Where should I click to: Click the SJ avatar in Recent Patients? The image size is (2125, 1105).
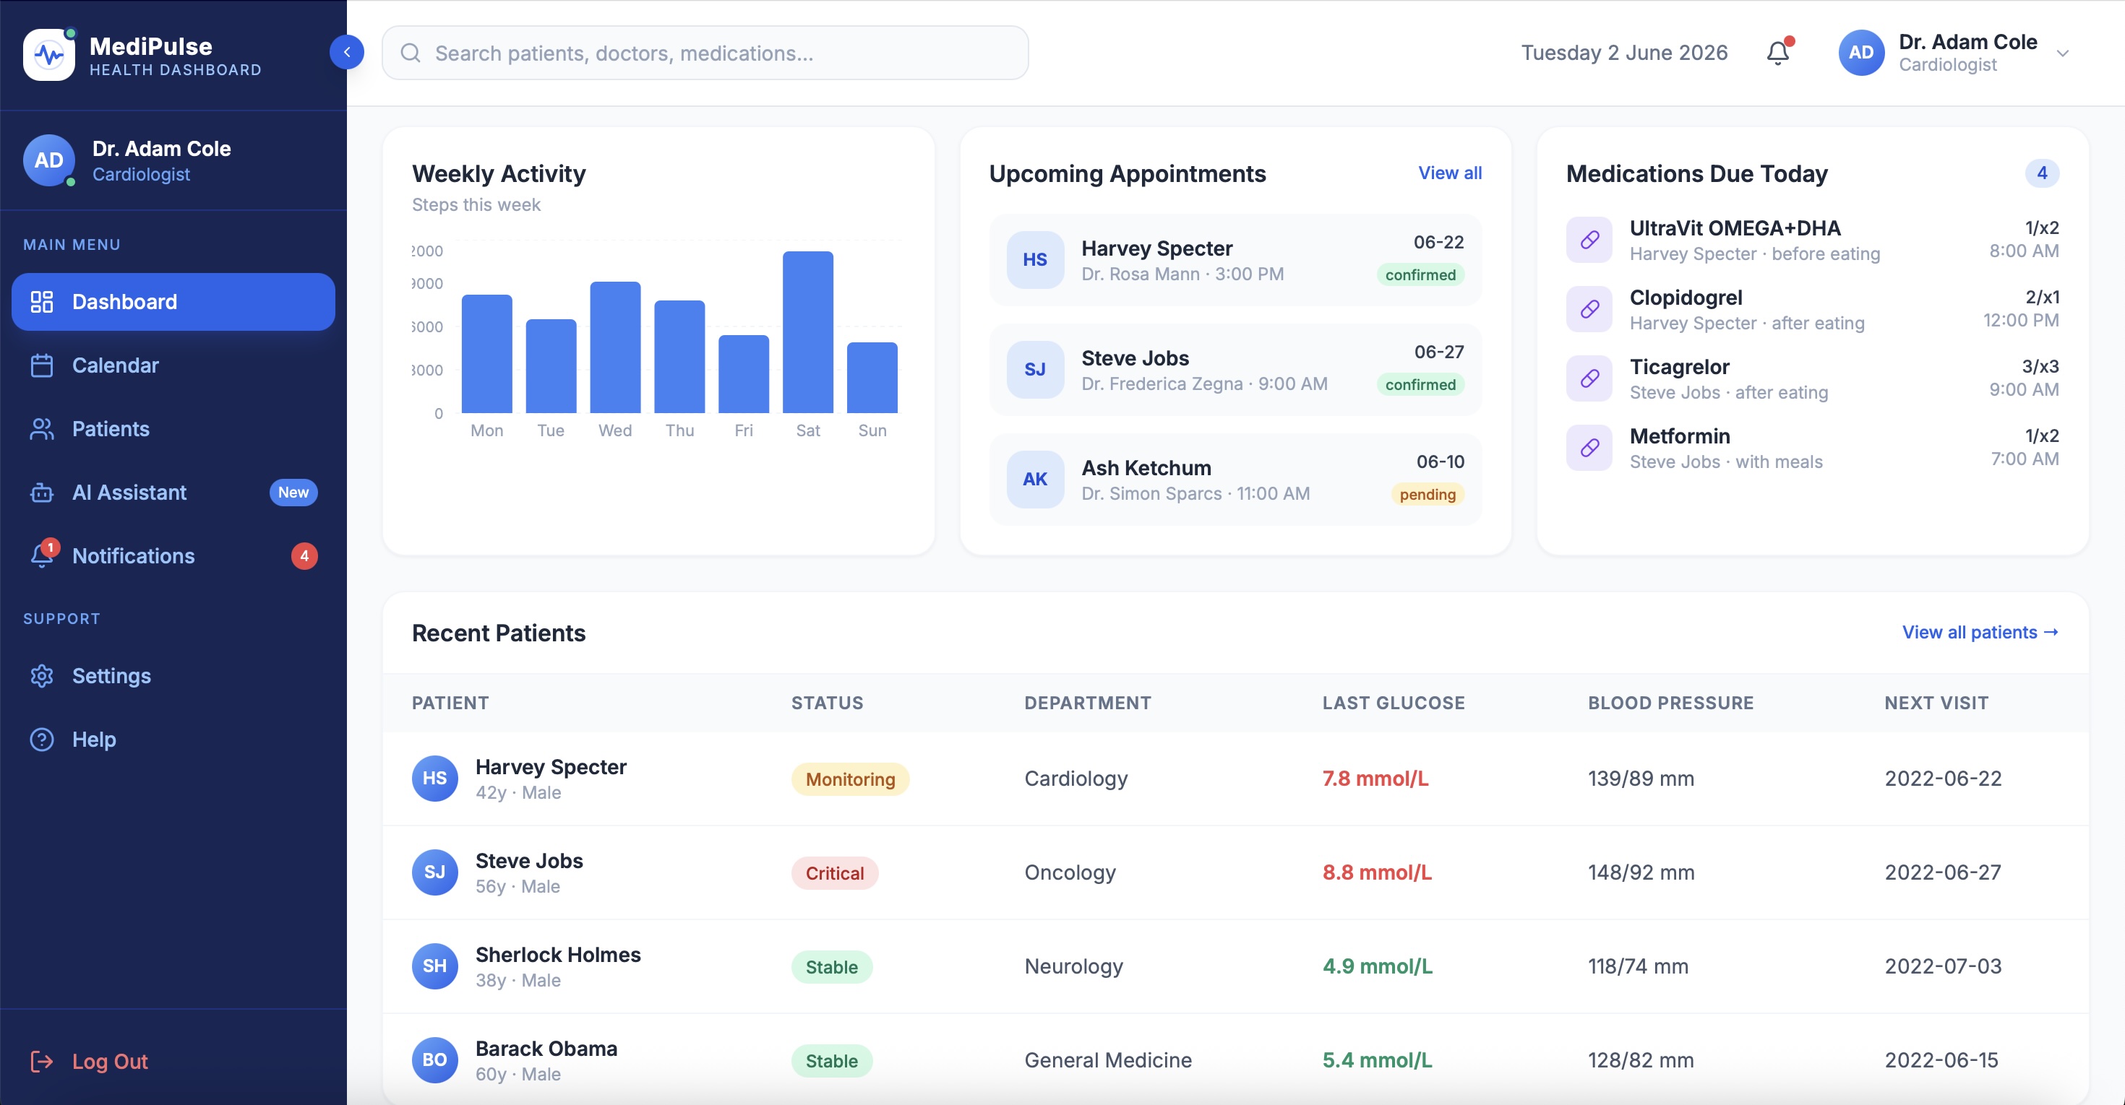434,872
